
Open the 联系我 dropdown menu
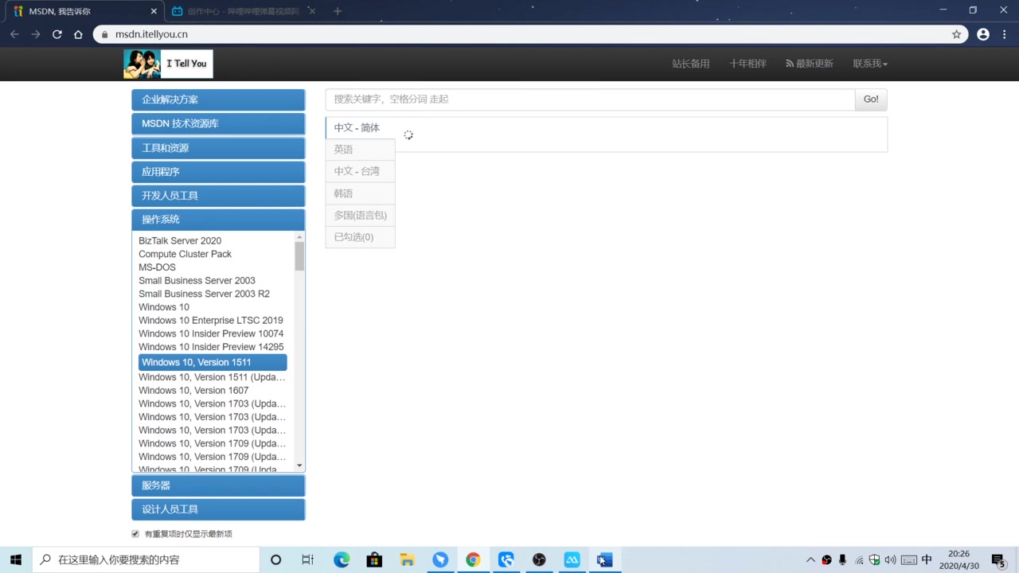(870, 64)
